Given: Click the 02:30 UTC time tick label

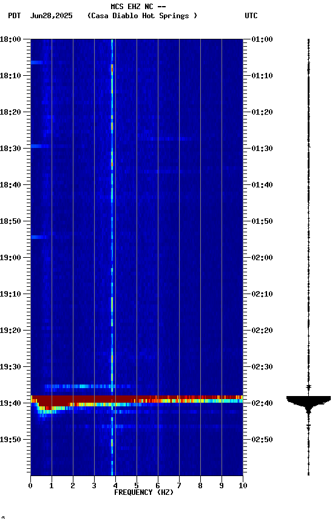Looking at the screenshot, I should click(262, 367).
